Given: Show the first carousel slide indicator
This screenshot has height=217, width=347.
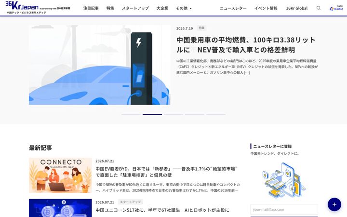Looking at the screenshot, I should pos(131,114).
